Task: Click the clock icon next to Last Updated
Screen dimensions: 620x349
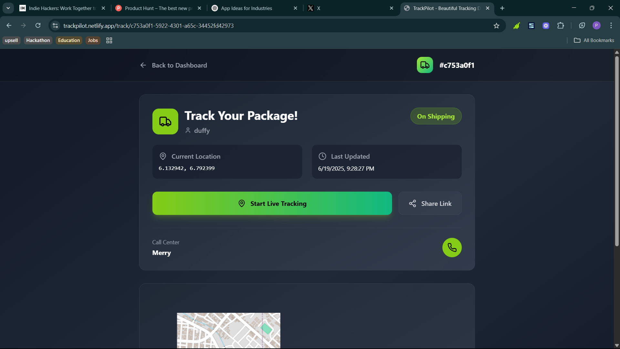Action: click(322, 156)
